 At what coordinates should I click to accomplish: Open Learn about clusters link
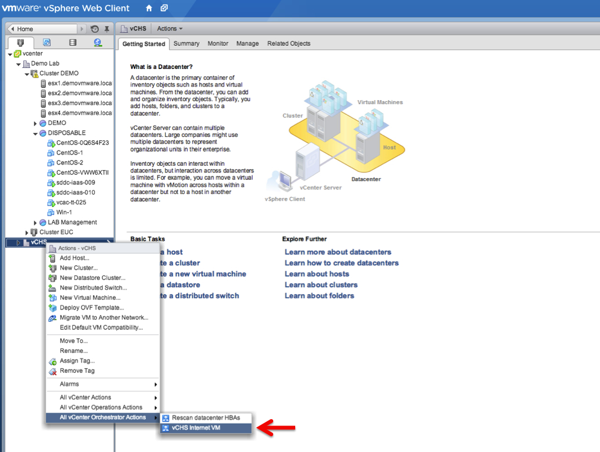(321, 285)
